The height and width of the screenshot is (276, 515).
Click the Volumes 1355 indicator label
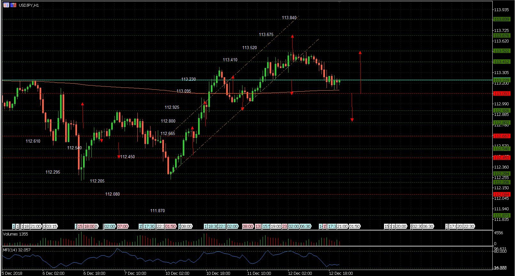15,234
